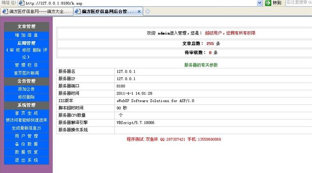Click the green 转到 go arrow icon
Viewport: 312px width, 173px height.
click(268, 3)
